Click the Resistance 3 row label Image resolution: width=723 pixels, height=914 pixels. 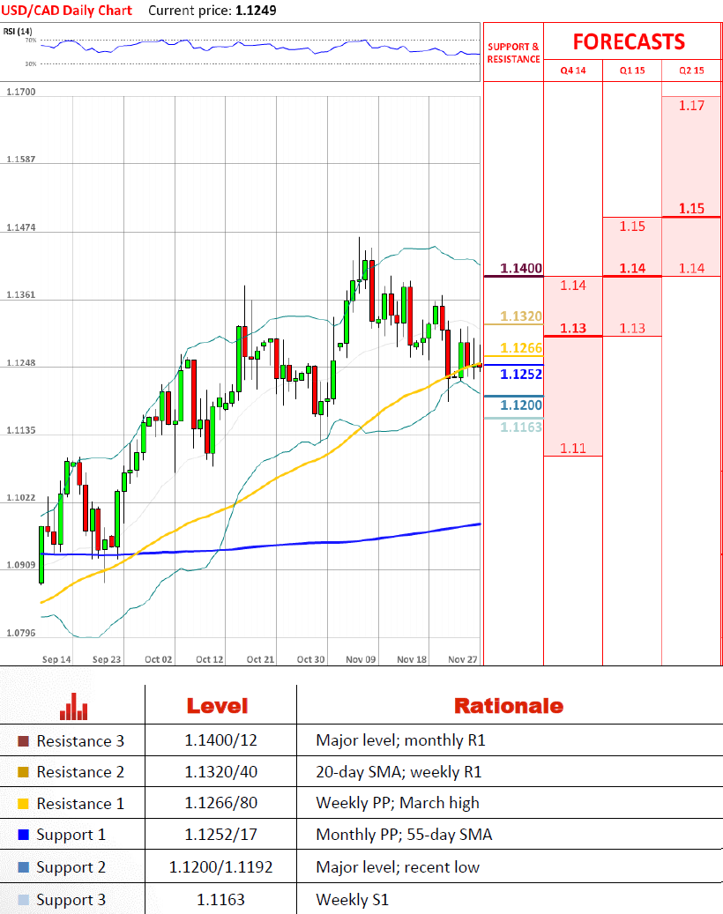coord(80,741)
